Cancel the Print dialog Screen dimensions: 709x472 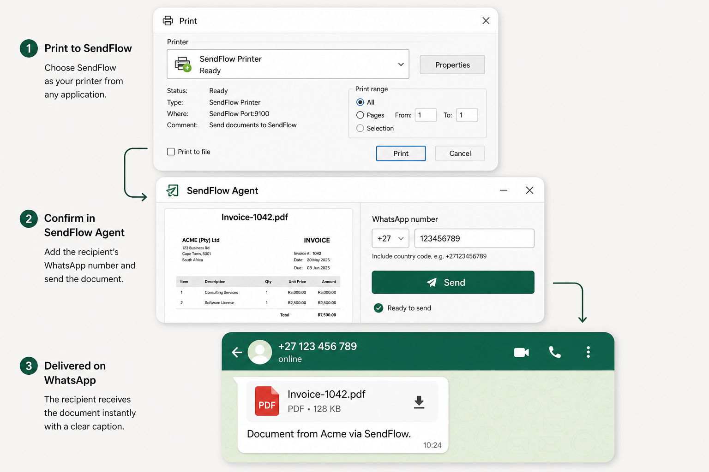tap(460, 153)
